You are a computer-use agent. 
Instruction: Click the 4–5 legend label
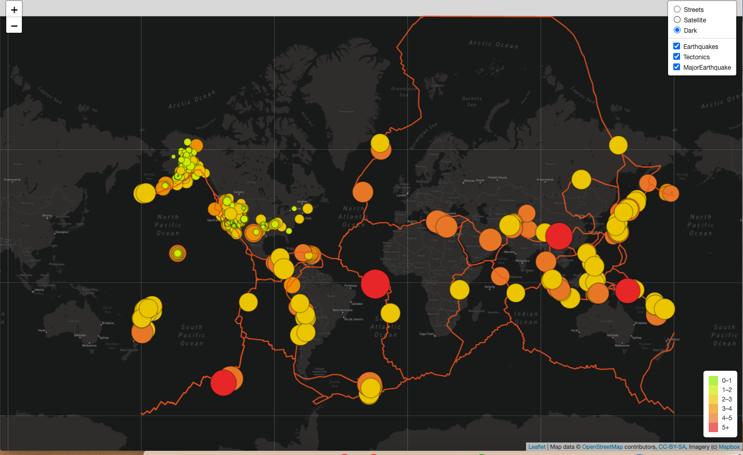coord(727,418)
